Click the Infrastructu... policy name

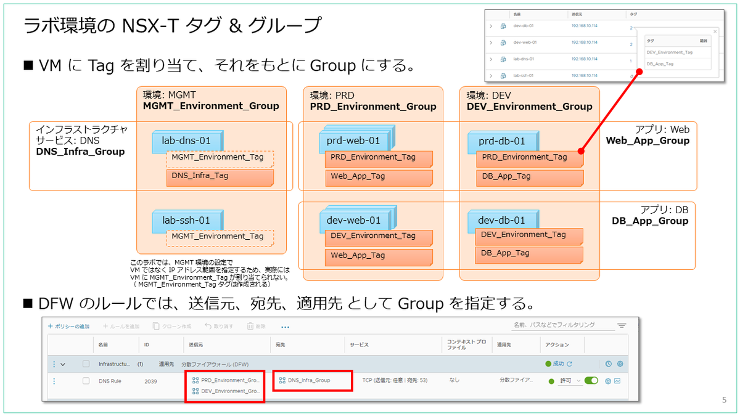(115, 364)
